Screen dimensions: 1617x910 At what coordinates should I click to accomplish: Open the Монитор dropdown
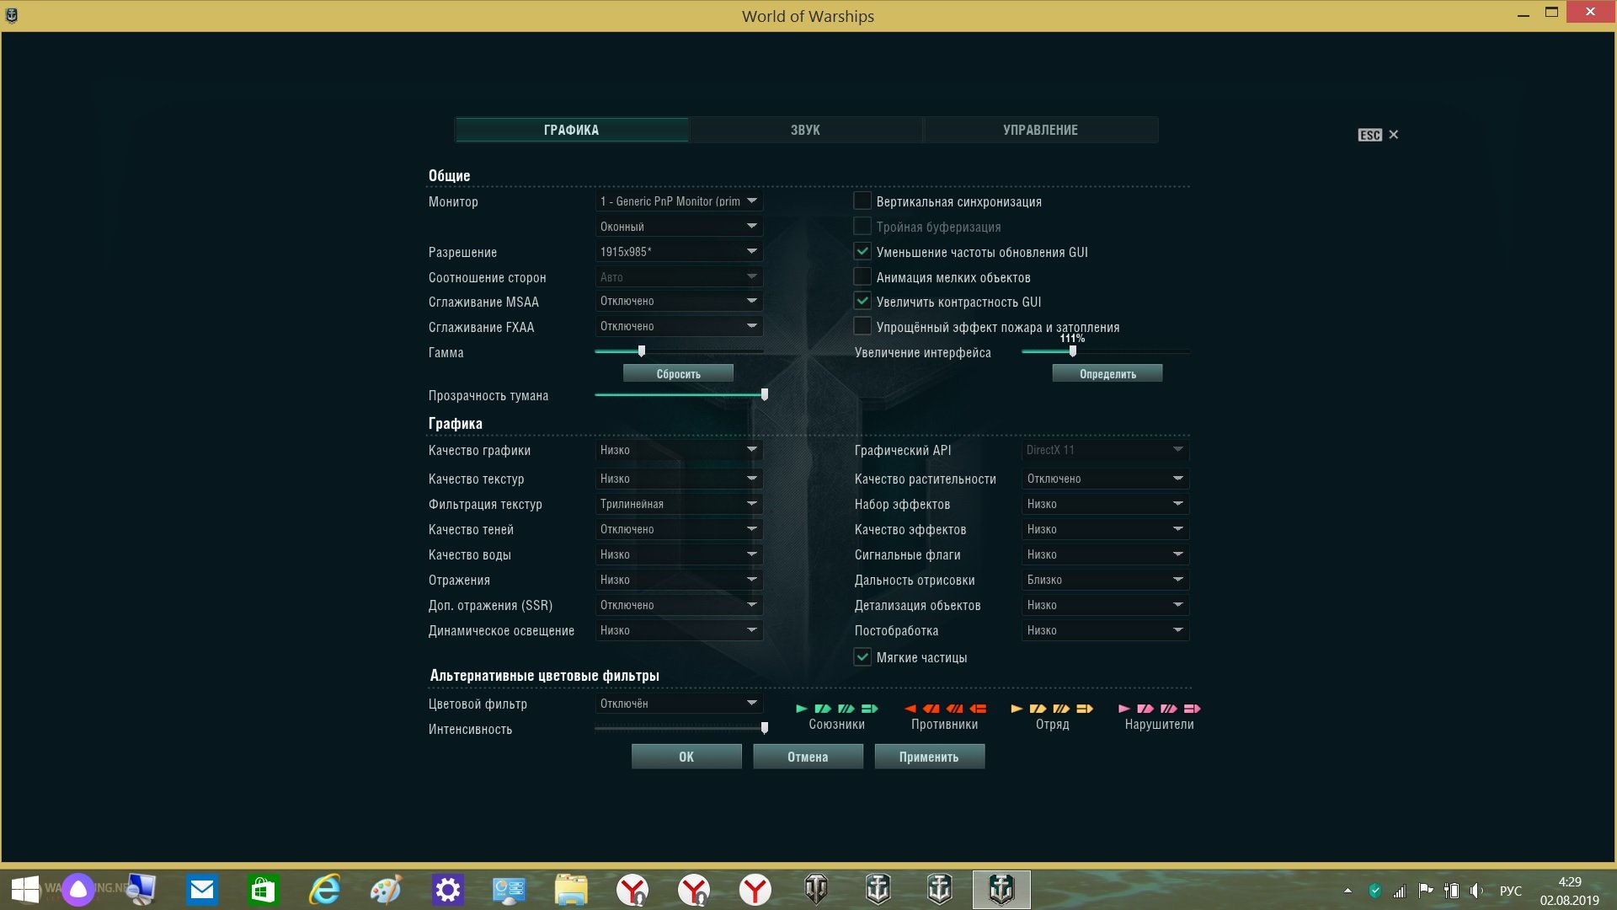679,201
